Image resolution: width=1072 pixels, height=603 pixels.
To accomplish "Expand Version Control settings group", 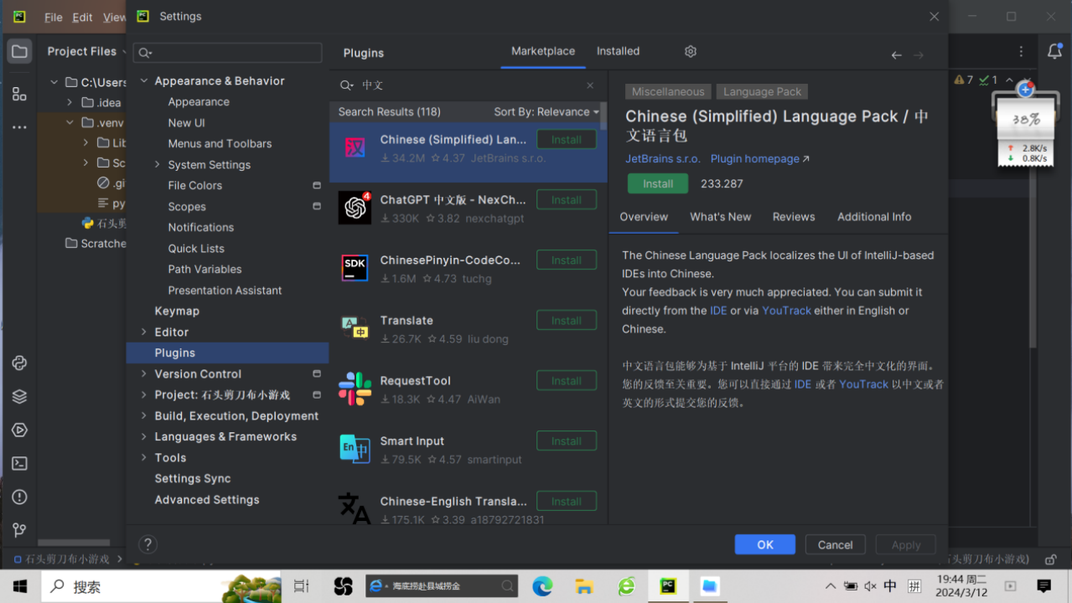I will [x=144, y=374].
